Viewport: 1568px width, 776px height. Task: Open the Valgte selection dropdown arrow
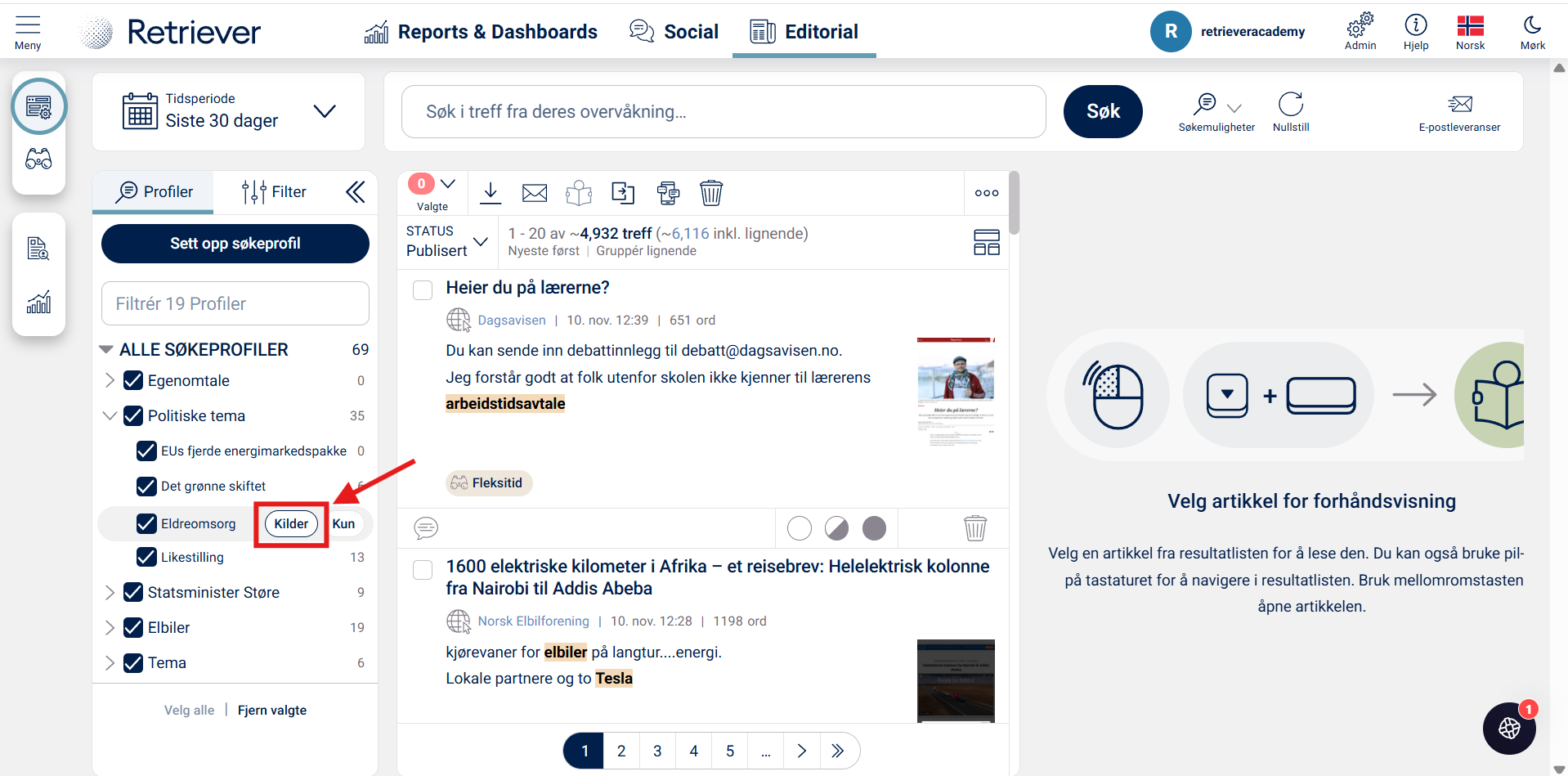448,184
